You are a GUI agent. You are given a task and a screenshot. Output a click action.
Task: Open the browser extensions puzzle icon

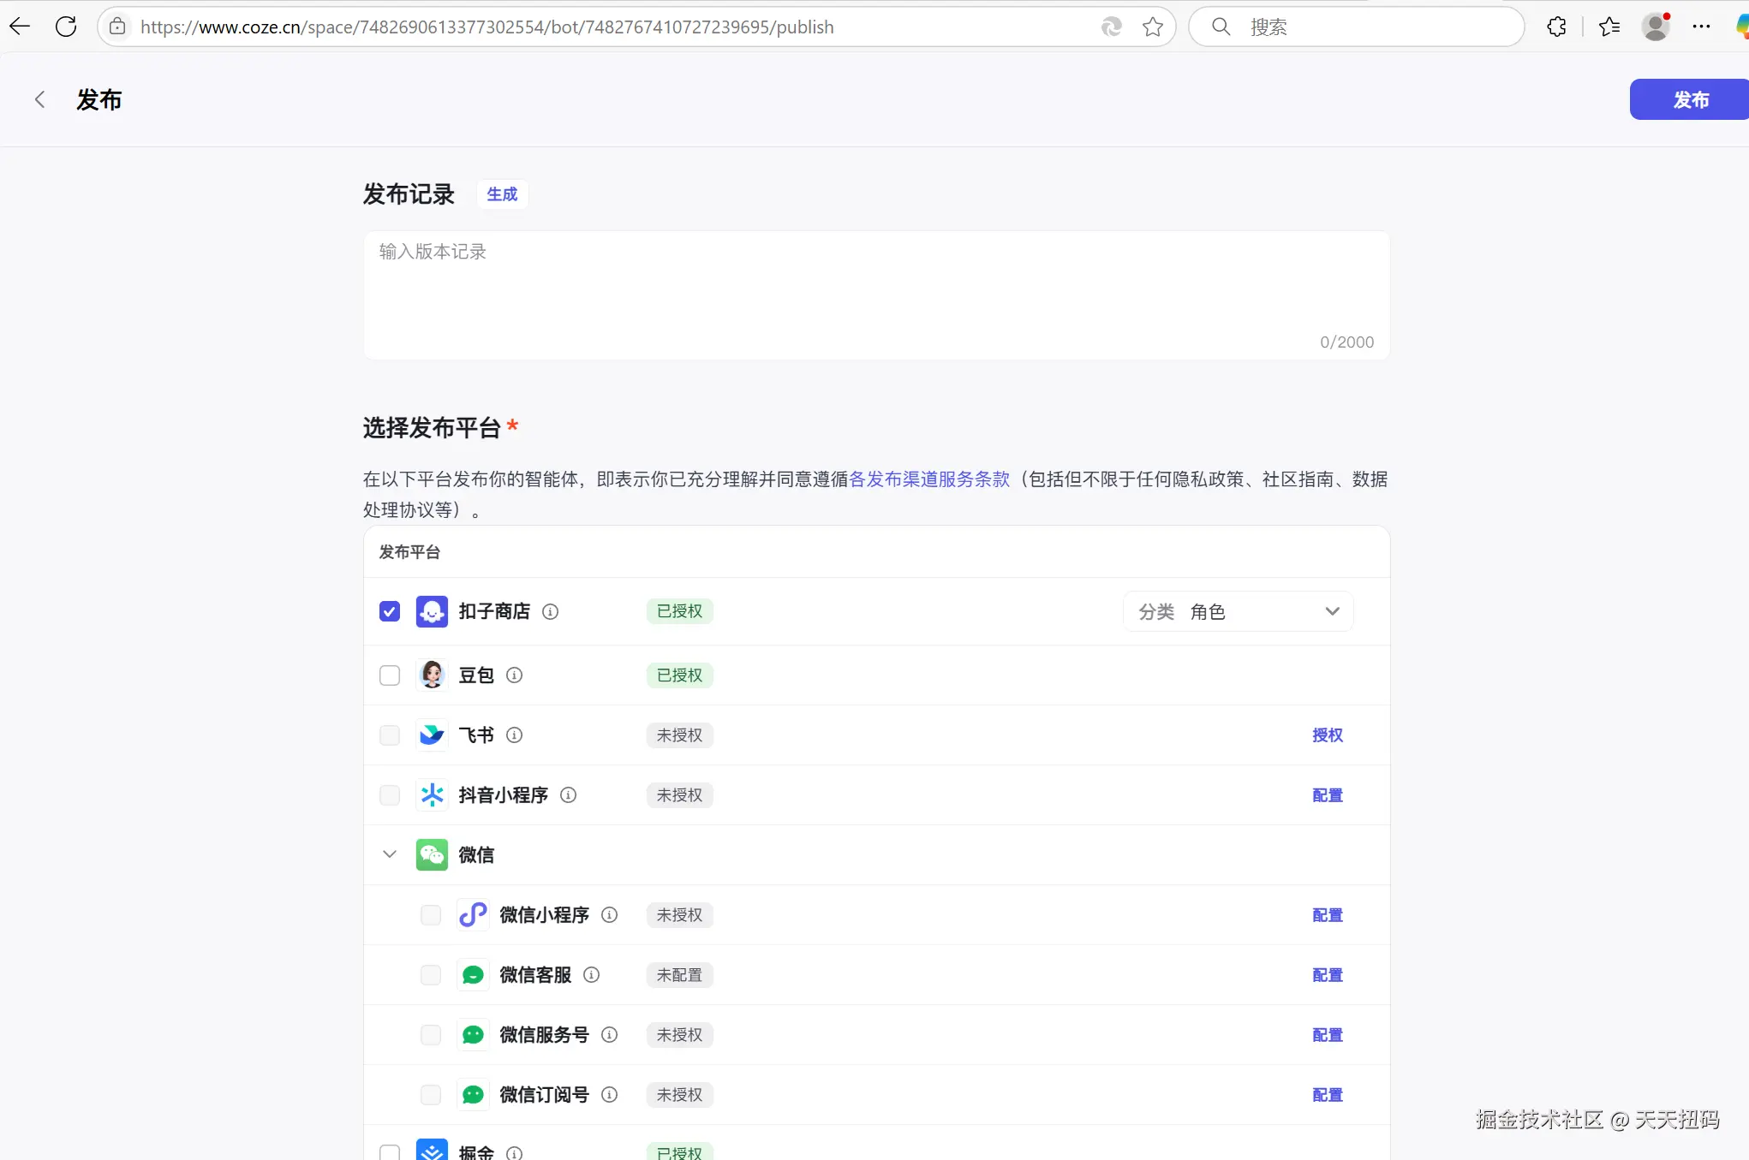[1557, 27]
